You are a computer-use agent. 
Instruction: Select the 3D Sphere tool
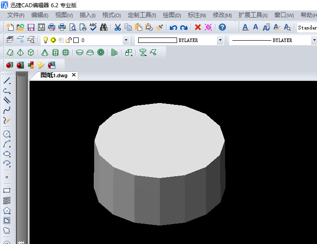[66, 52]
